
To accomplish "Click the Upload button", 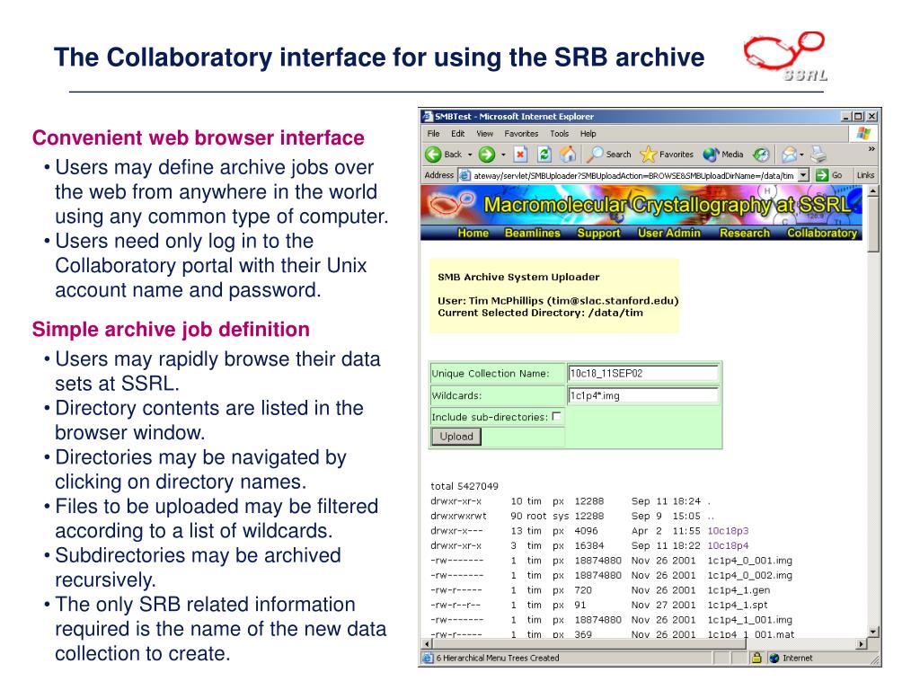I will (456, 437).
